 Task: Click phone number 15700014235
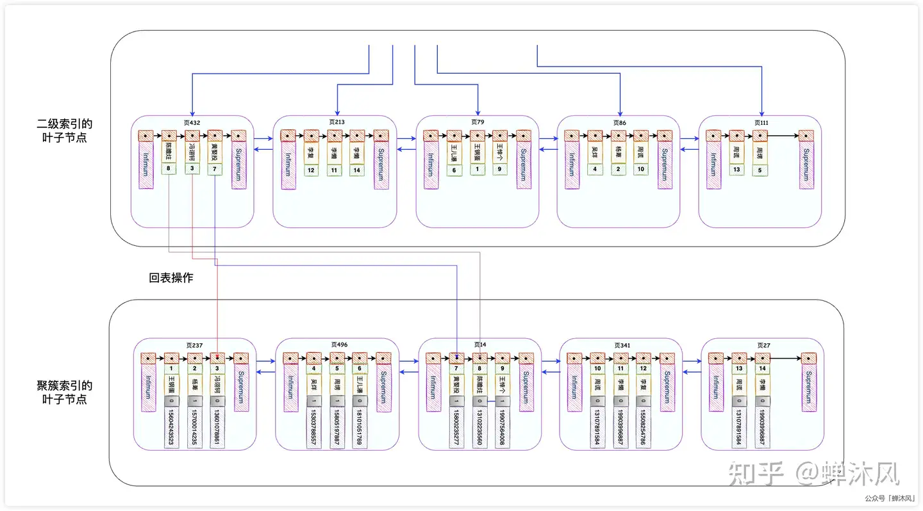click(194, 427)
